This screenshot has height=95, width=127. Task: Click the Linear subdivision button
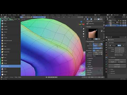click(x=121, y=62)
